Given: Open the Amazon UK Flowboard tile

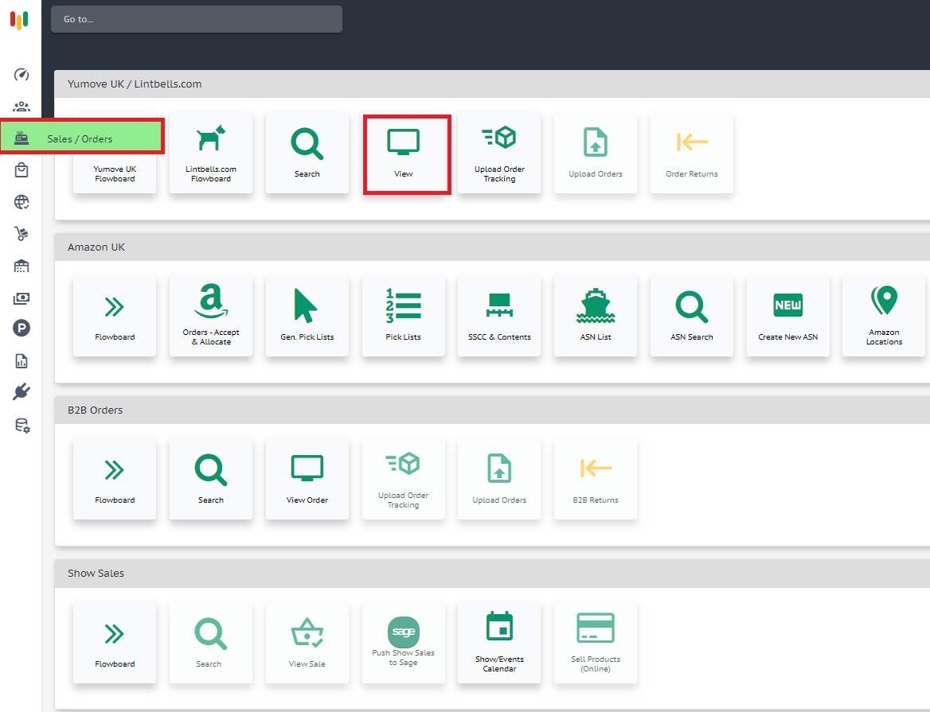Looking at the screenshot, I should pyautogui.click(x=115, y=316).
